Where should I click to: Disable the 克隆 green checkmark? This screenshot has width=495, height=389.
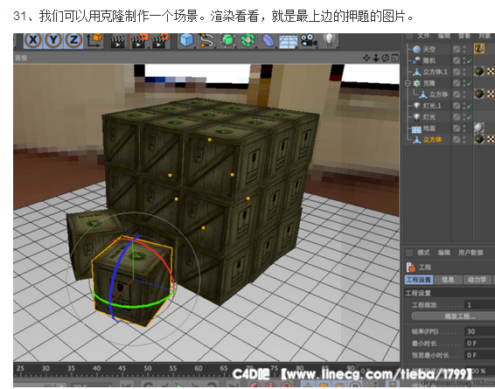(469, 84)
